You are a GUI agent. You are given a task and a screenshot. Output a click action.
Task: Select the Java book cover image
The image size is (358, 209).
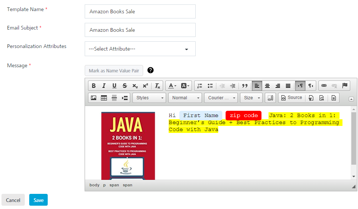tap(128, 146)
